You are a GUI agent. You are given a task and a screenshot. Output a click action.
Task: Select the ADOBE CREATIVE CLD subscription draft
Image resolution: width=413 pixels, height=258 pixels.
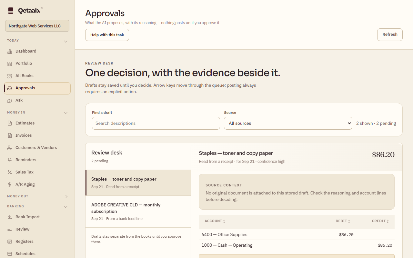click(138, 212)
